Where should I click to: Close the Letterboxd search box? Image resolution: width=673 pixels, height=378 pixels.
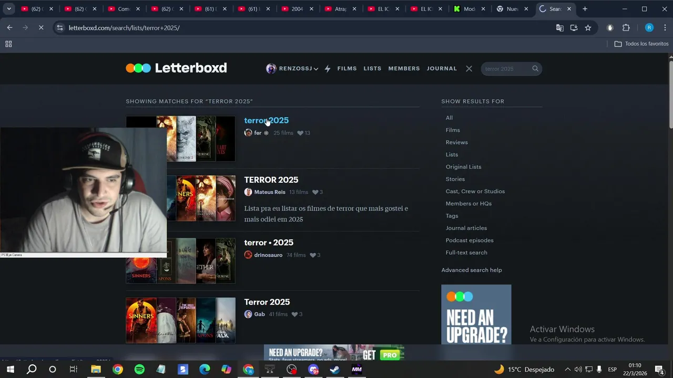[x=469, y=69]
